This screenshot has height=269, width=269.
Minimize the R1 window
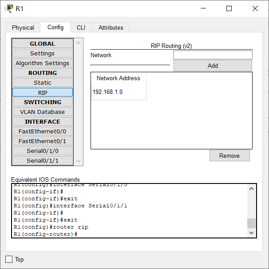(203, 8)
